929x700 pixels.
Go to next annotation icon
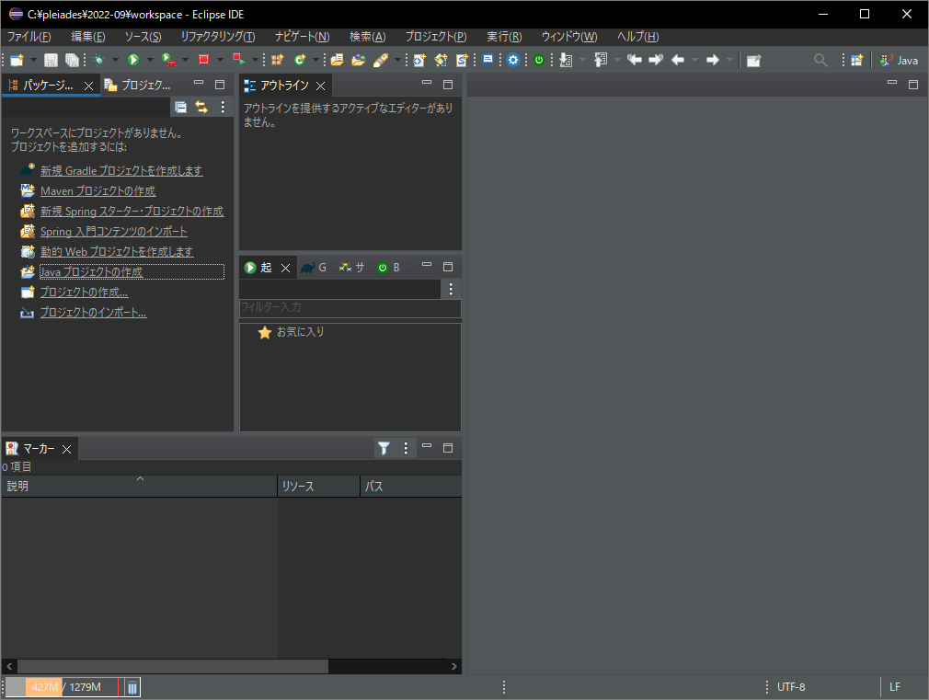[566, 60]
